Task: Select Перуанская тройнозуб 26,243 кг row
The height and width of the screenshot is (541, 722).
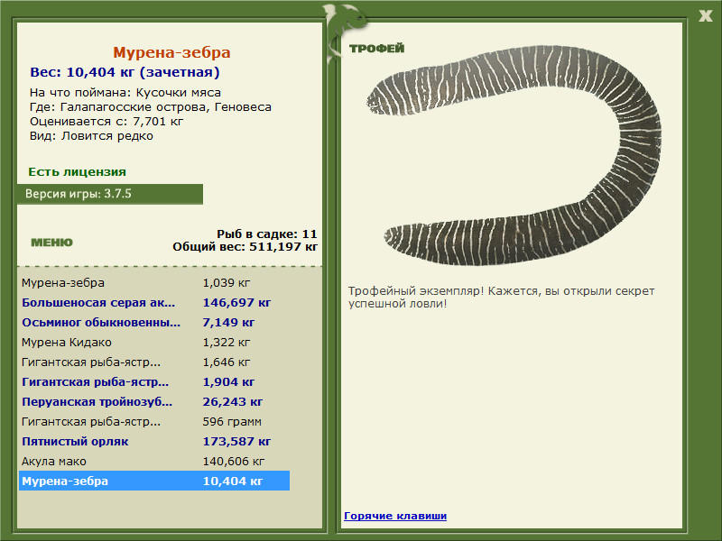Action: pos(154,401)
